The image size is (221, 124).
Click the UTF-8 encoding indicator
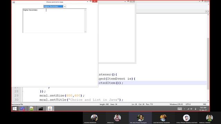click(188, 104)
